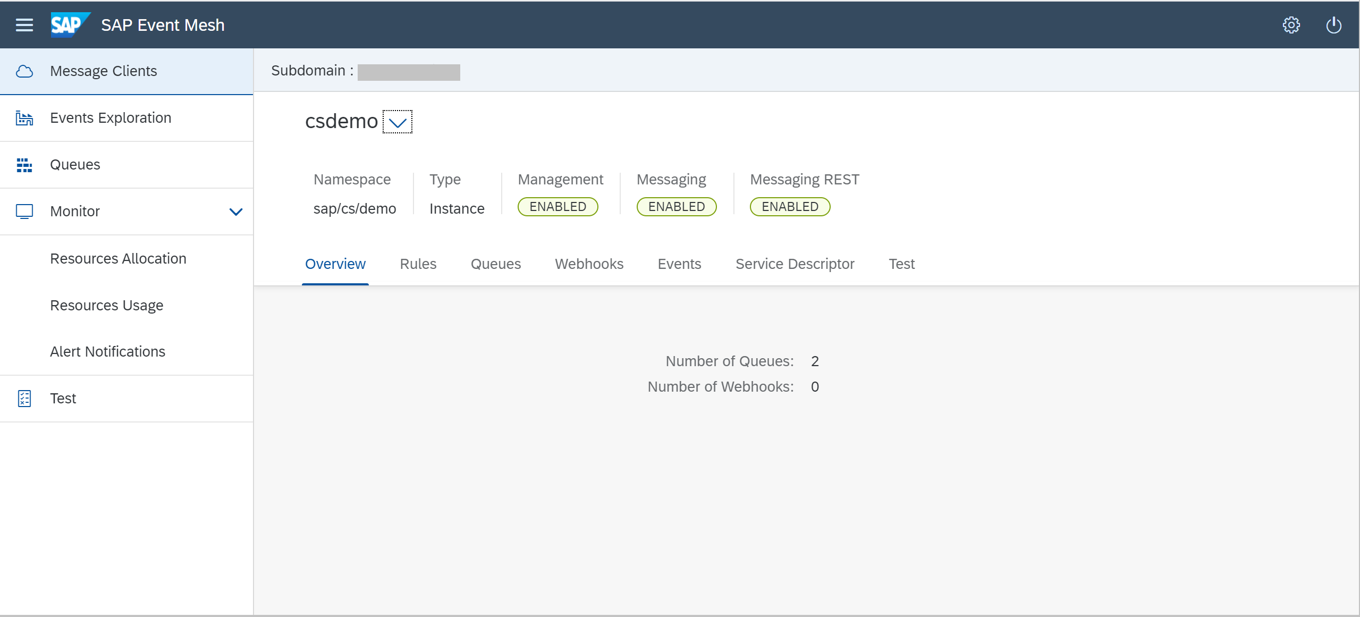
Task: Open settings gear icon
Action: click(x=1291, y=25)
